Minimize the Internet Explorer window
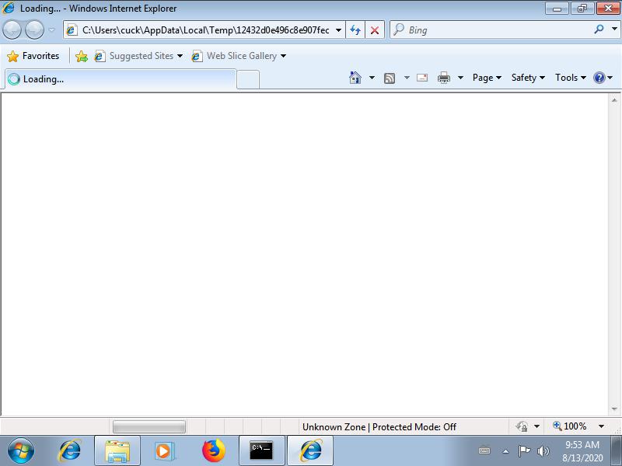Screen dimensions: 622x466 pyautogui.click(x=557, y=9)
